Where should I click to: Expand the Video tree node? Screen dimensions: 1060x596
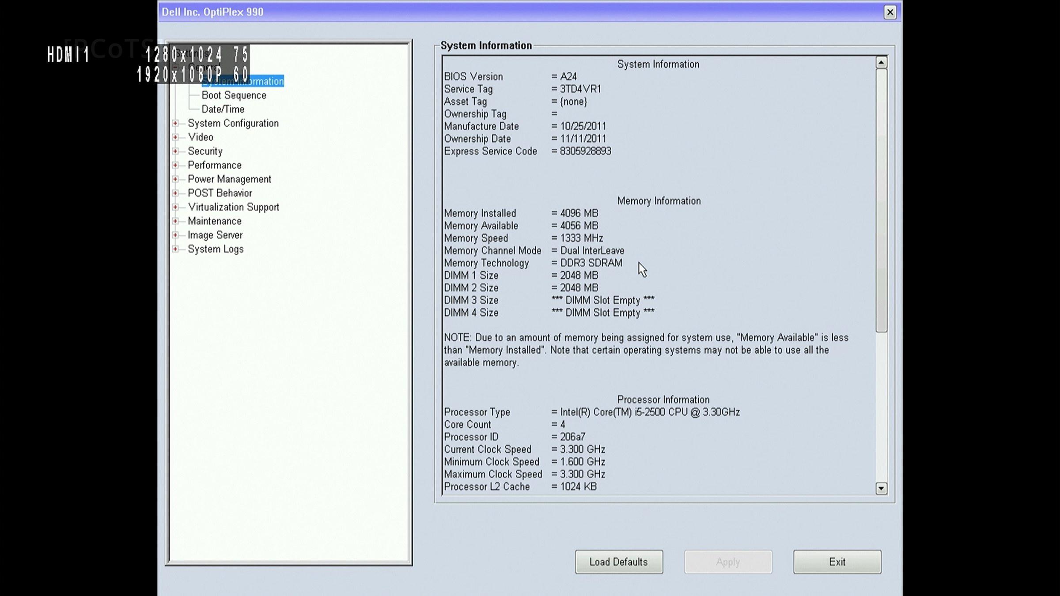coord(175,137)
